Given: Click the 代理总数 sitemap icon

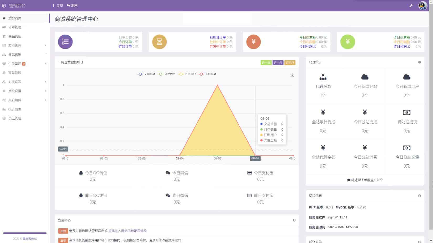Looking at the screenshot, I should (323, 77).
